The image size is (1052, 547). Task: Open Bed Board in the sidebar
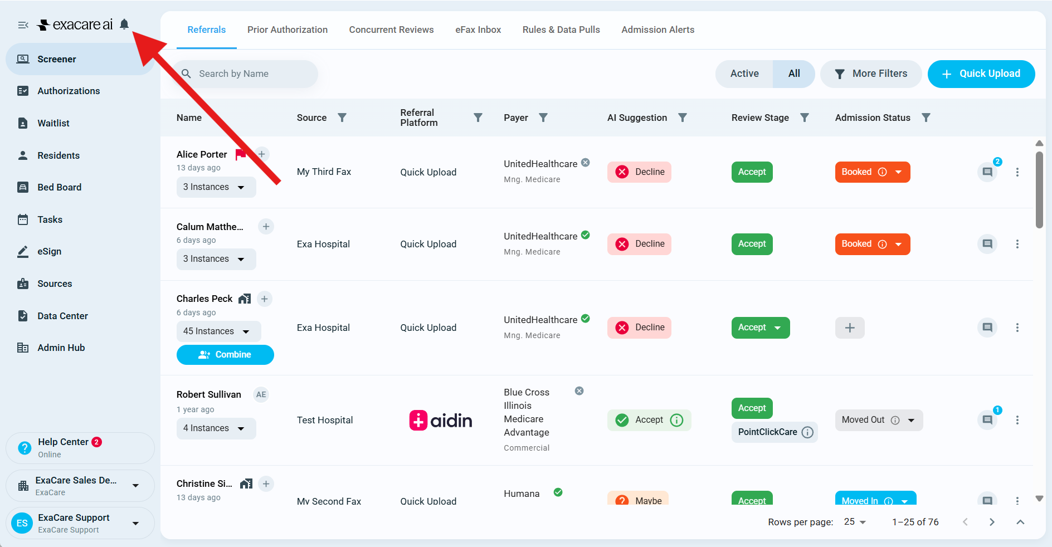click(80, 187)
